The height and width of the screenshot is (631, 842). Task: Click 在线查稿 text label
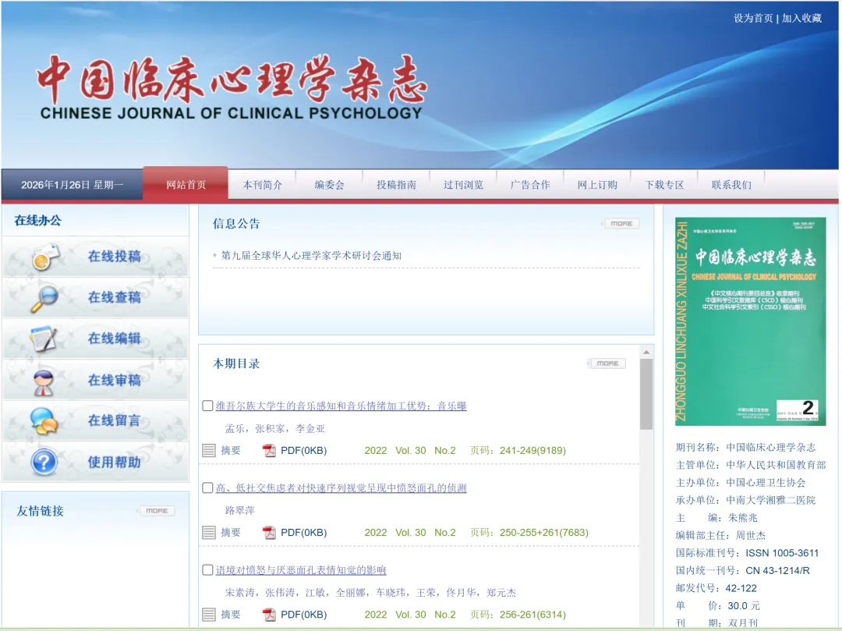click(x=115, y=297)
